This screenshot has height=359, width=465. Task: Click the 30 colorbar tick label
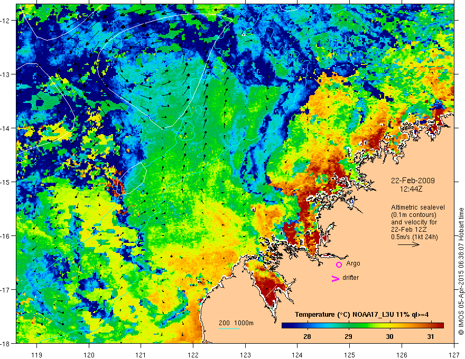click(389, 336)
